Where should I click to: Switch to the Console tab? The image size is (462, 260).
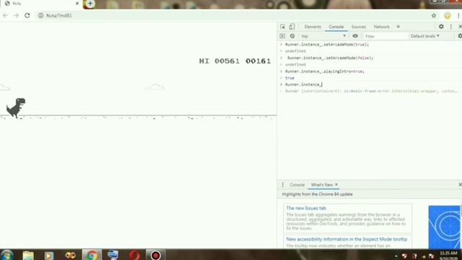point(336,27)
